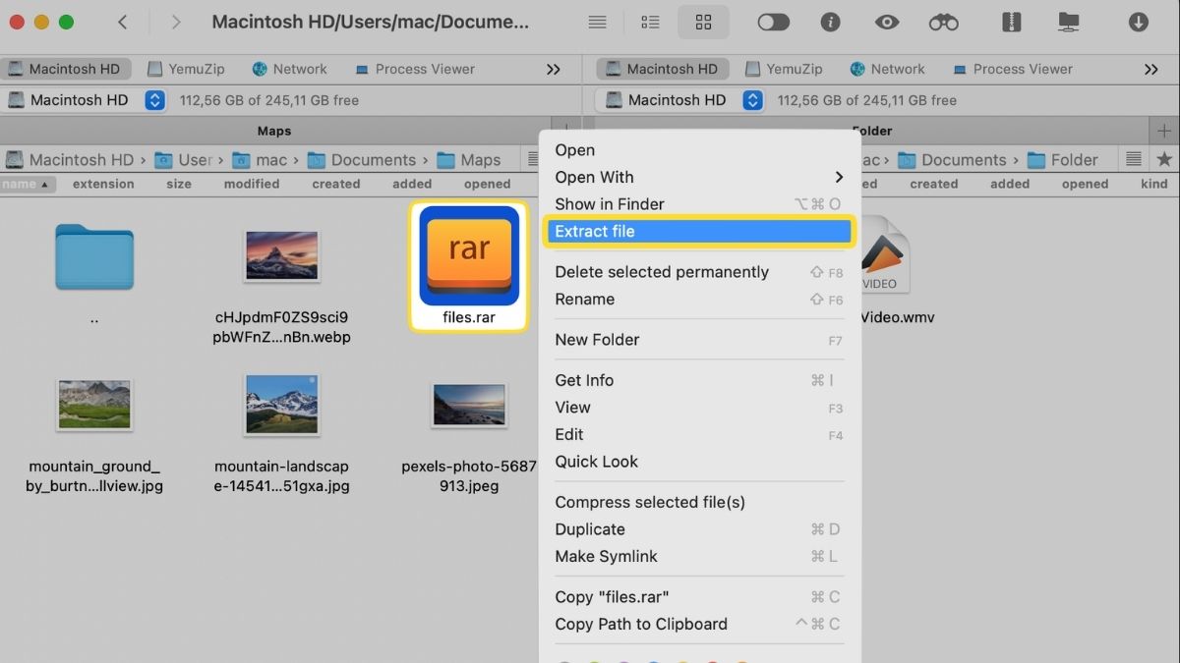Click the download arrow icon in the toolbar
The width and height of the screenshot is (1180, 663).
[x=1139, y=22]
